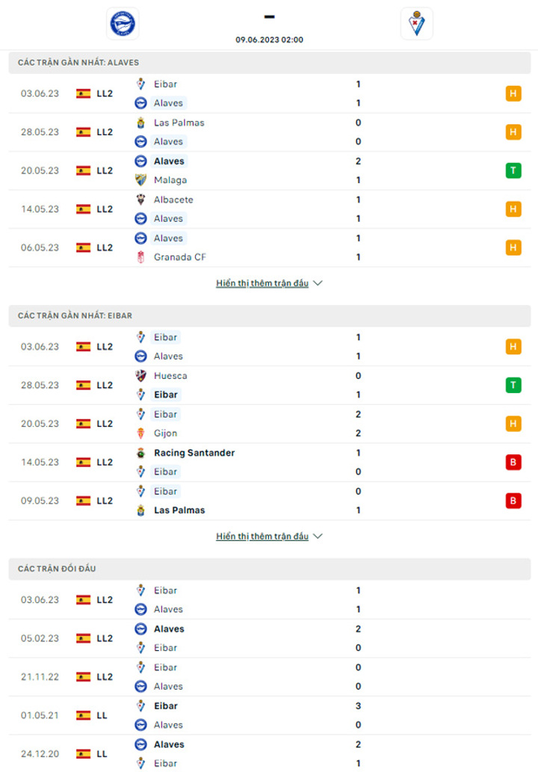Viewport: 538px width, 772px height.
Task: Open 'Hiển thị thêm trận đấu' link under Eibar matches
Action: (x=262, y=536)
